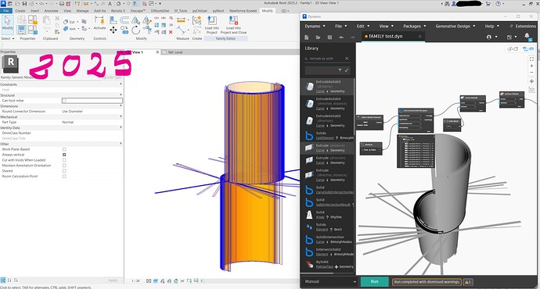Collapse the Identity Data section

[x=121, y=127]
